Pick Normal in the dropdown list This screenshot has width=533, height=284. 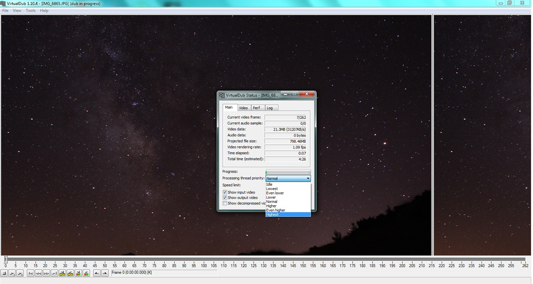(288, 202)
